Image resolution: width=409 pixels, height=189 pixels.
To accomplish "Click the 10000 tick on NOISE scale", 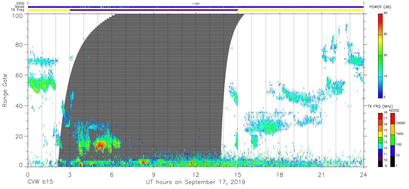I will pyautogui.click(x=401, y=123).
